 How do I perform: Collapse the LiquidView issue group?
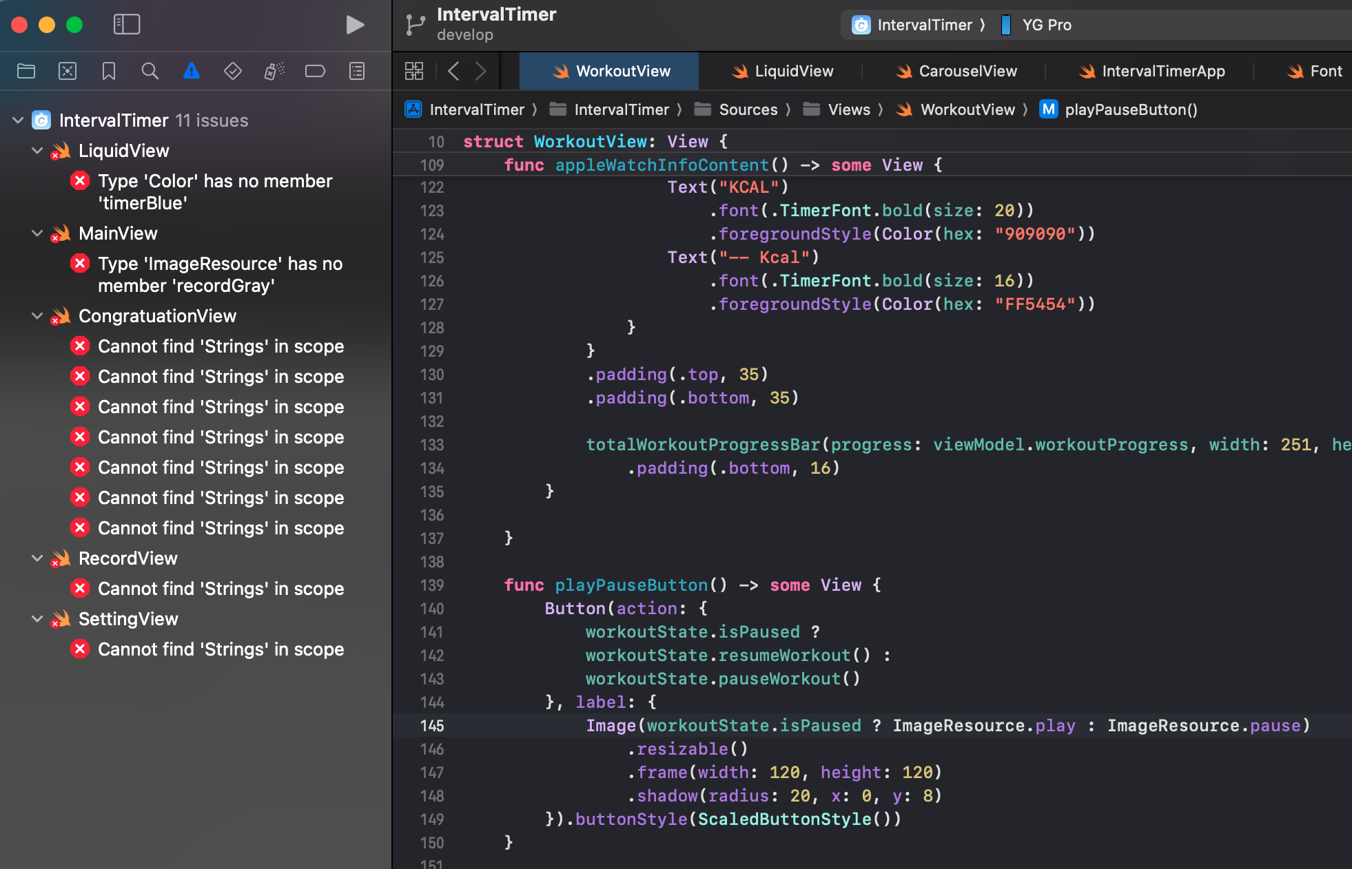pyautogui.click(x=37, y=151)
